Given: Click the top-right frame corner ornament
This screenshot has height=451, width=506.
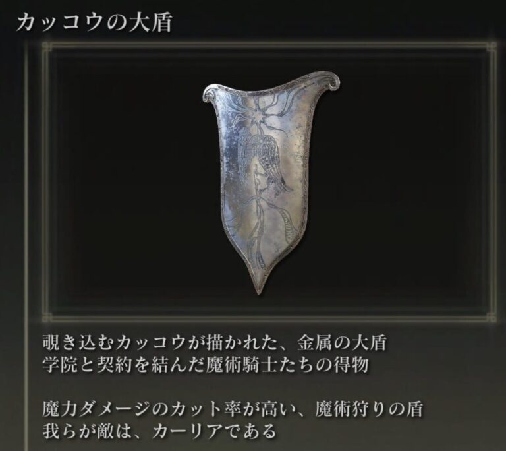Looking at the screenshot, I should tap(492, 47).
